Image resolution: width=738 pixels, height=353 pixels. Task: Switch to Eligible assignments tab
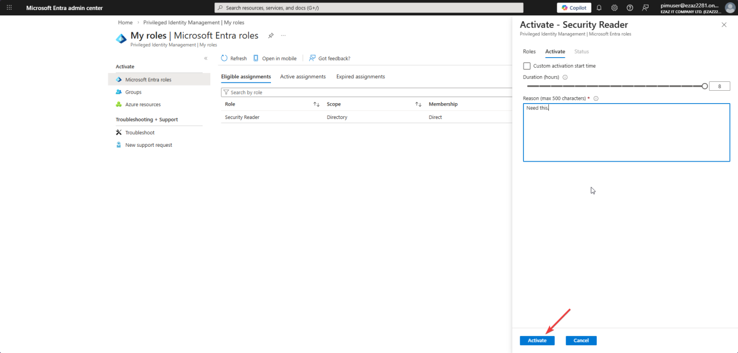point(246,77)
